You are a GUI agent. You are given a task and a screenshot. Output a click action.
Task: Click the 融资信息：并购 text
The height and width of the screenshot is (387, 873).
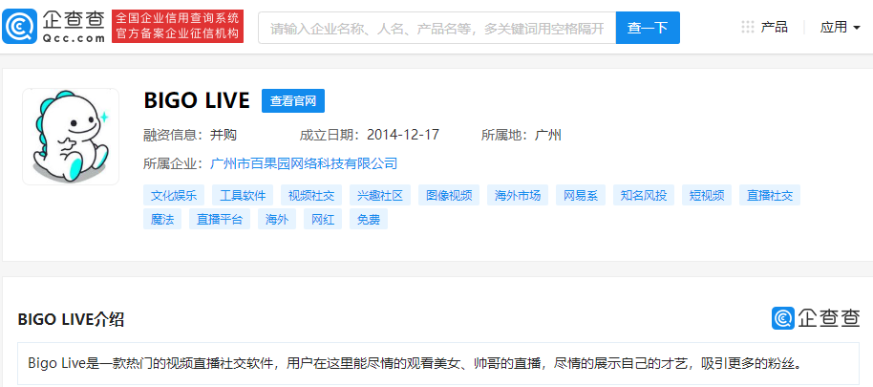click(x=190, y=135)
